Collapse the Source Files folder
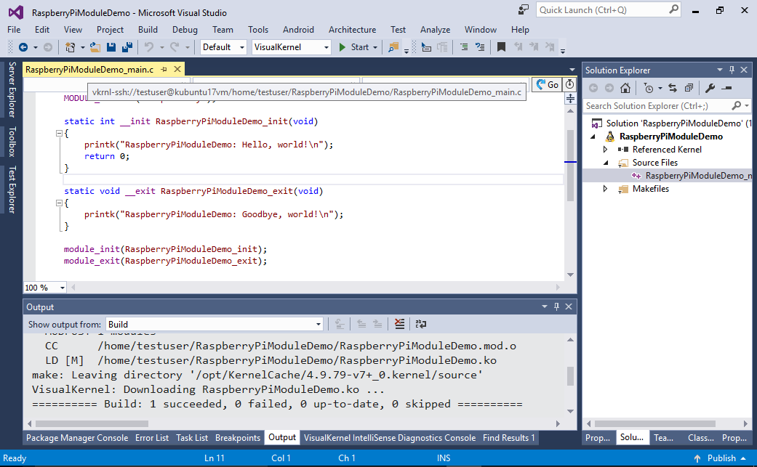 tap(606, 163)
